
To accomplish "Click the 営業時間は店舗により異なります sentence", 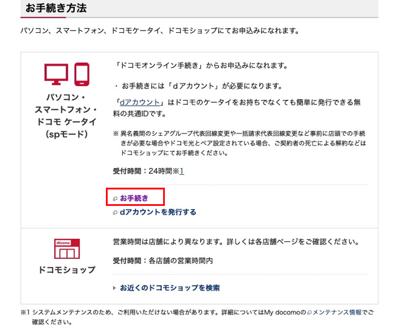I will (x=236, y=242).
